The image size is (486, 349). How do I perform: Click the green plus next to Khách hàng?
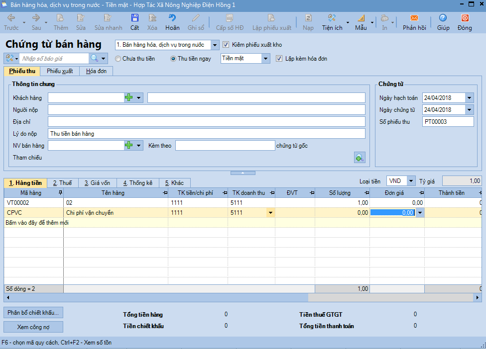click(129, 97)
